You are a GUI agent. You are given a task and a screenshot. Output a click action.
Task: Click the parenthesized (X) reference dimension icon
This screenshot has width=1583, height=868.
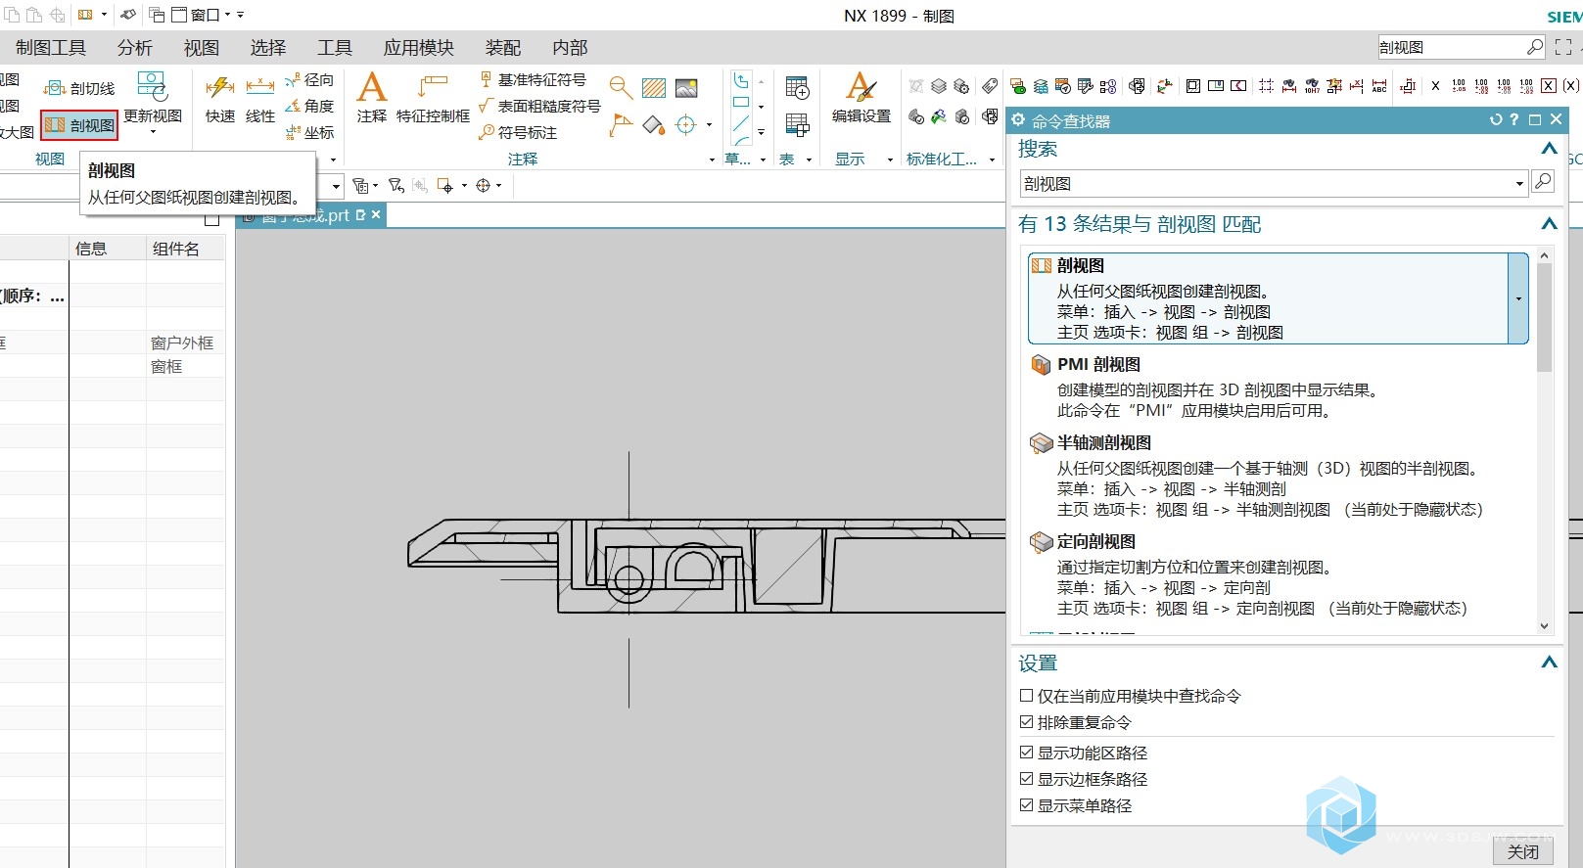pyautogui.click(x=1570, y=86)
